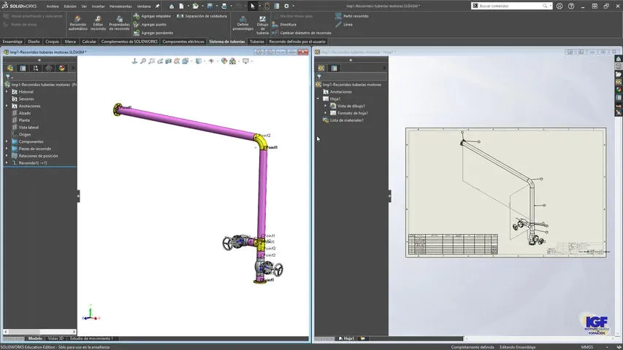Click the Print icon
This screenshot has width=623, height=350.
(224, 6)
